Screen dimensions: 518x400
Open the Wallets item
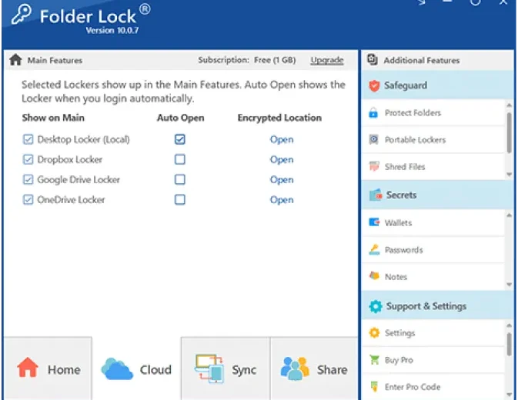(x=434, y=222)
